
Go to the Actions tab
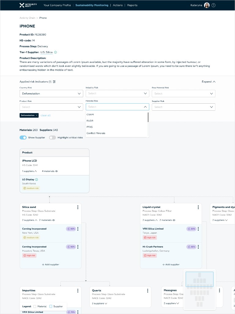118,5
